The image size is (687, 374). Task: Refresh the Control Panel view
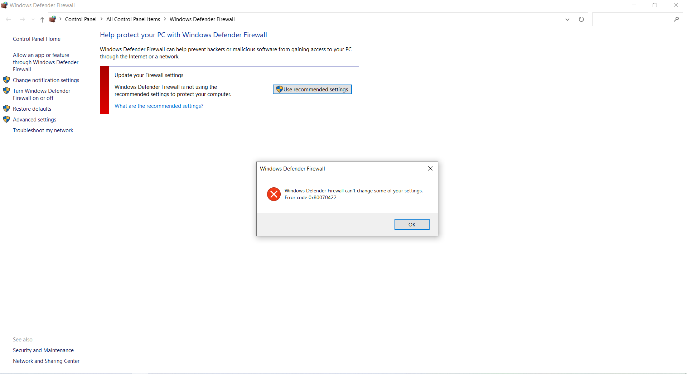(x=581, y=19)
